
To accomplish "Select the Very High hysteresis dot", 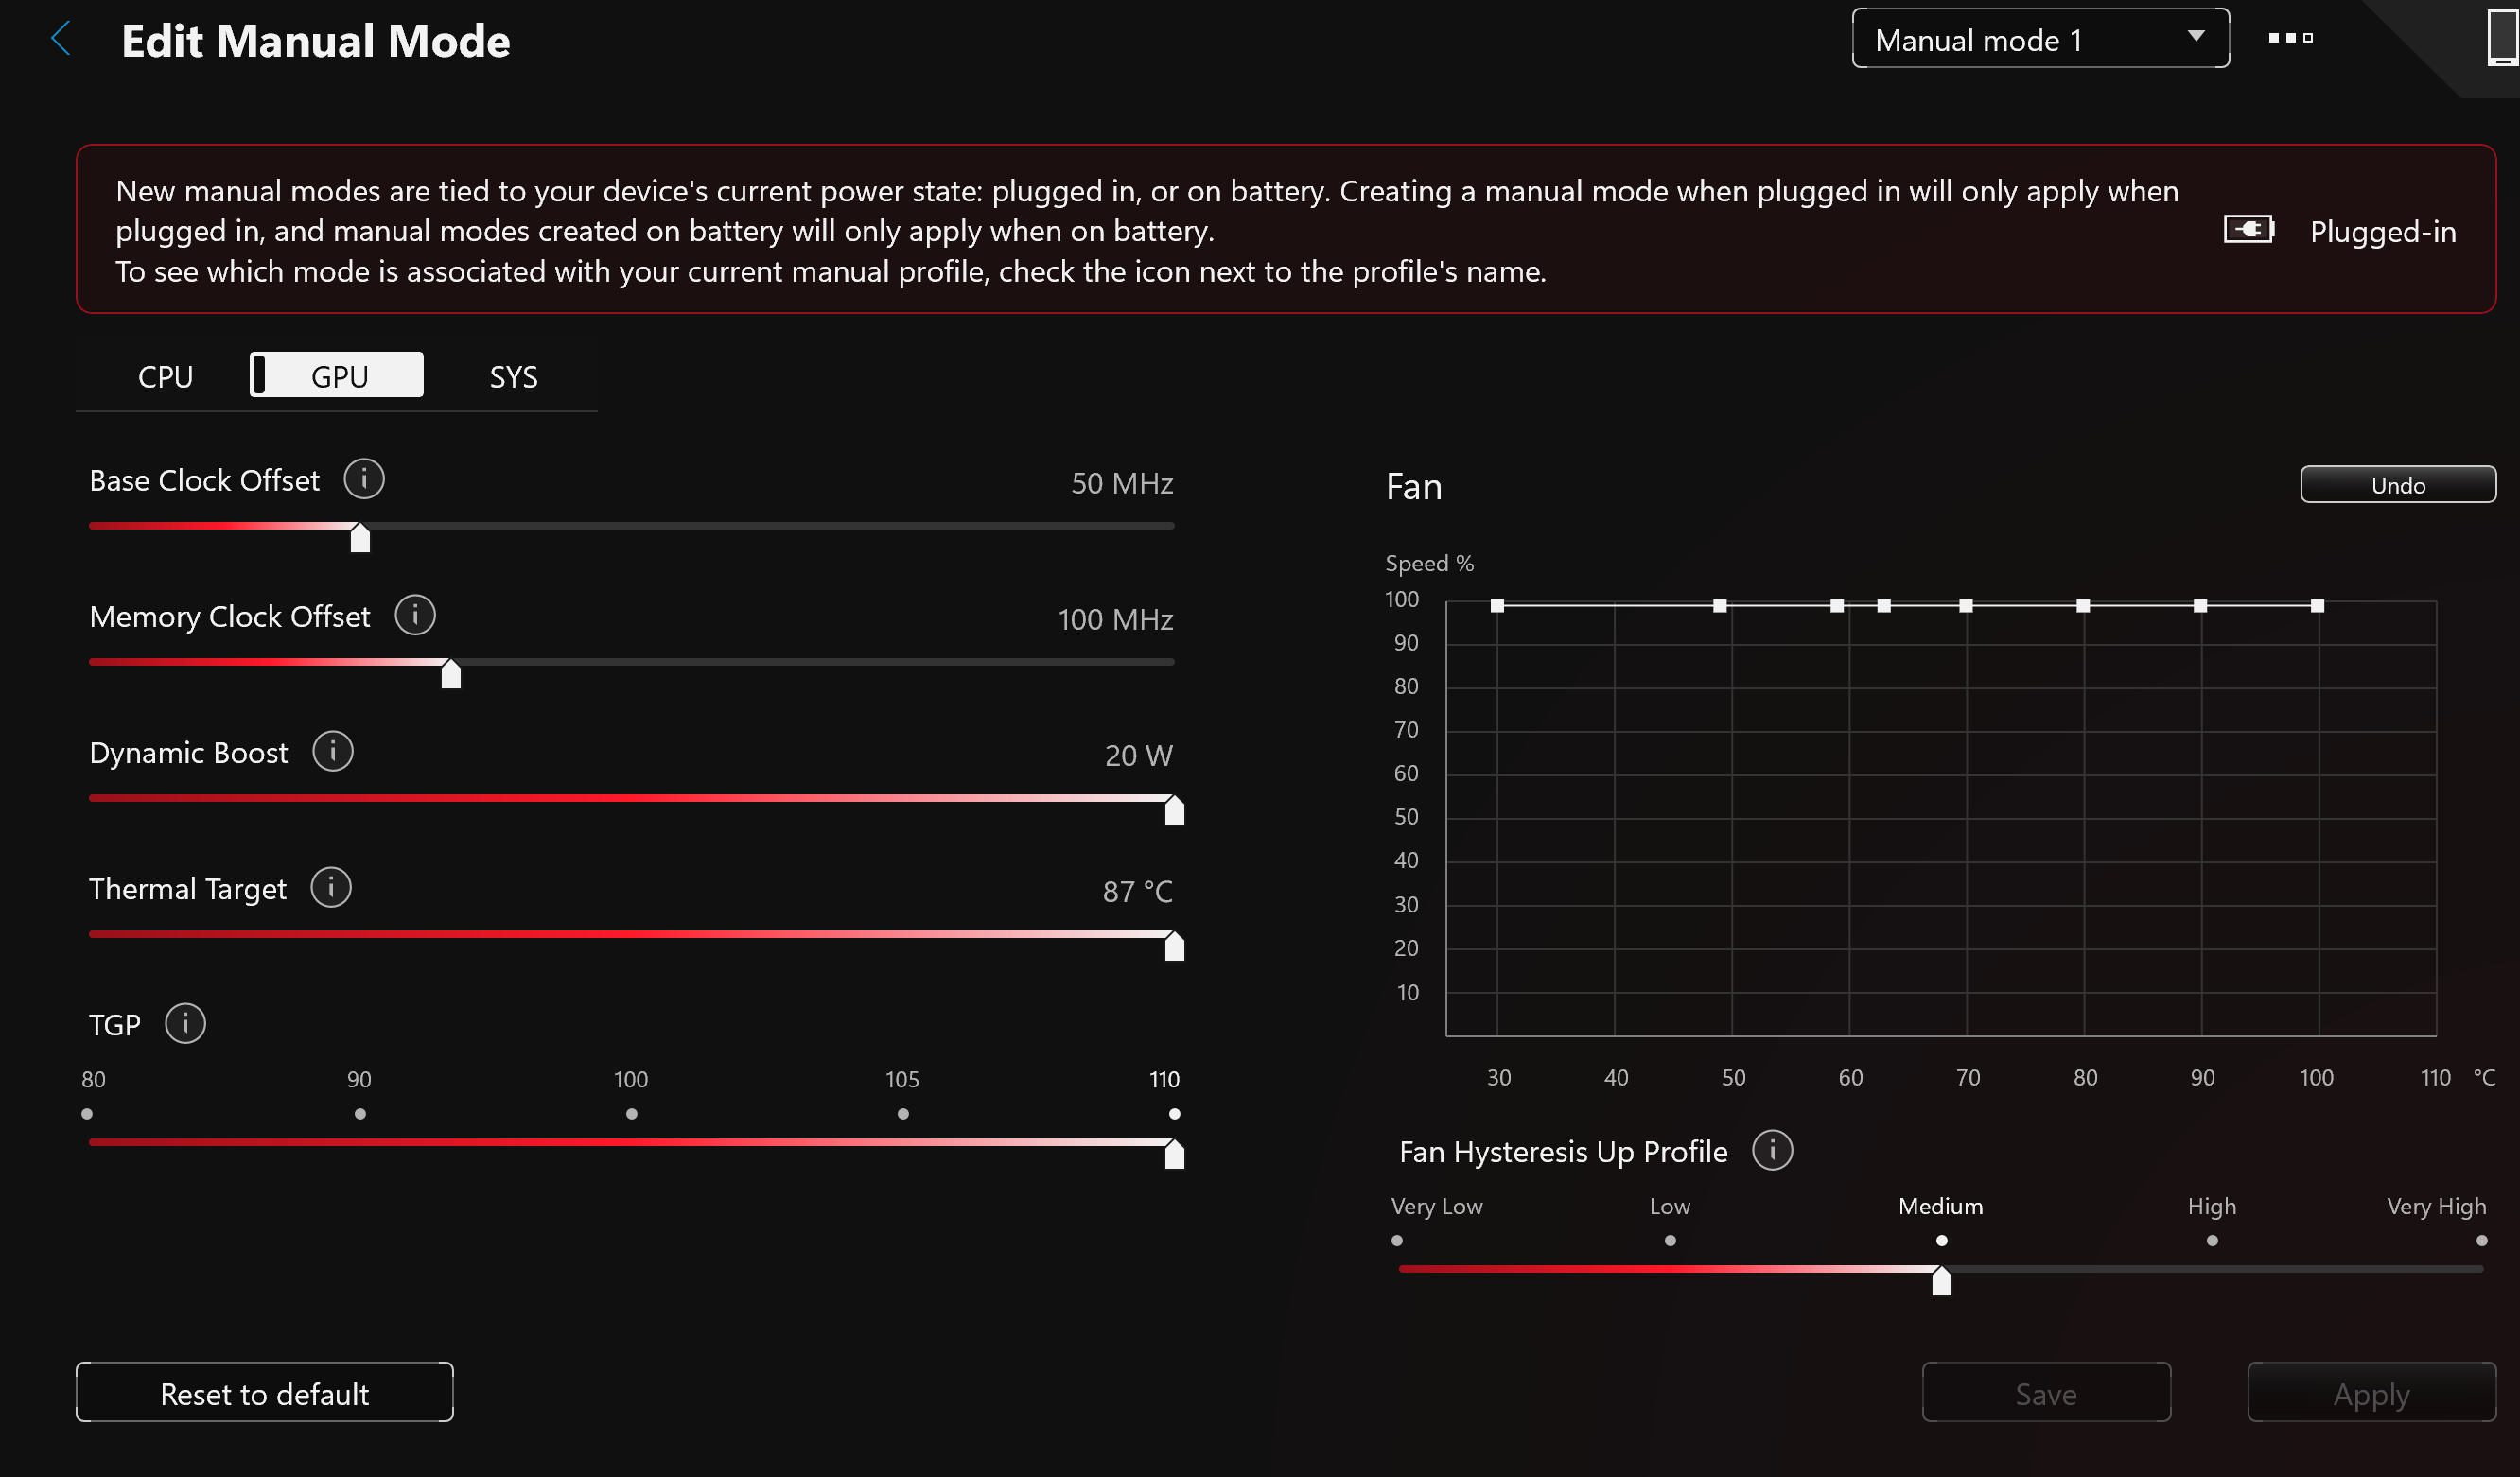I will tap(2480, 1241).
